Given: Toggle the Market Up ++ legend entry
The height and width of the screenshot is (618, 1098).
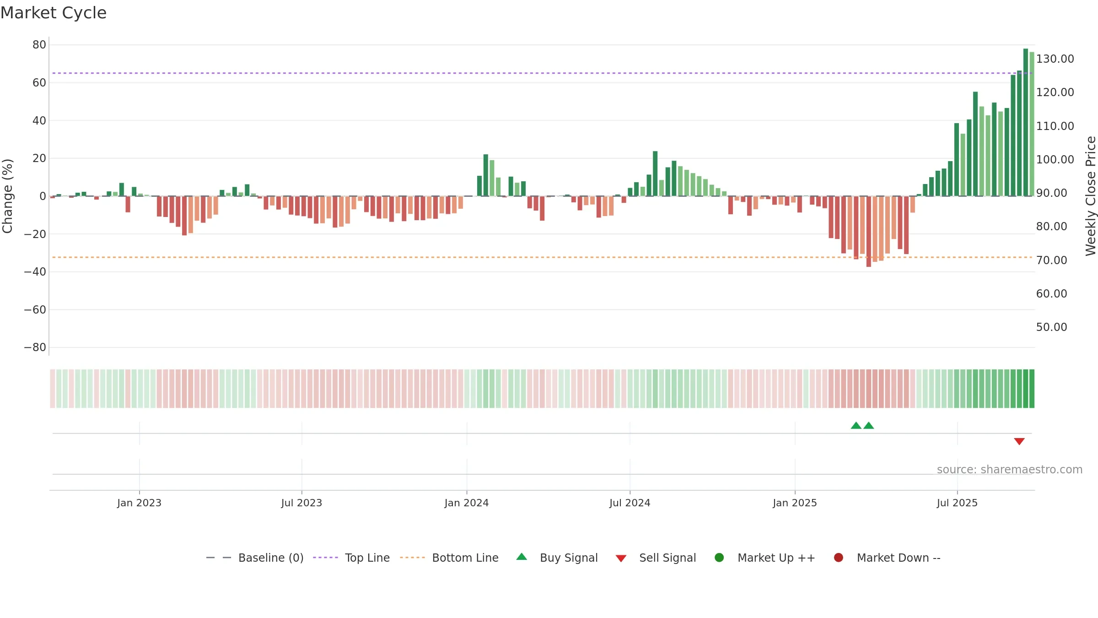Looking at the screenshot, I should [764, 558].
